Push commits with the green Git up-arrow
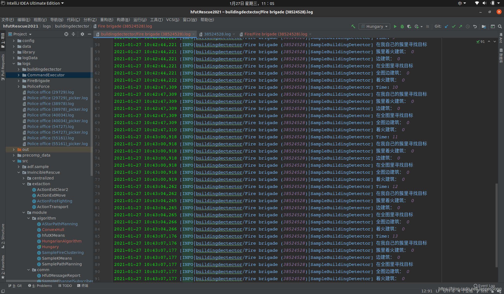 coord(461,26)
